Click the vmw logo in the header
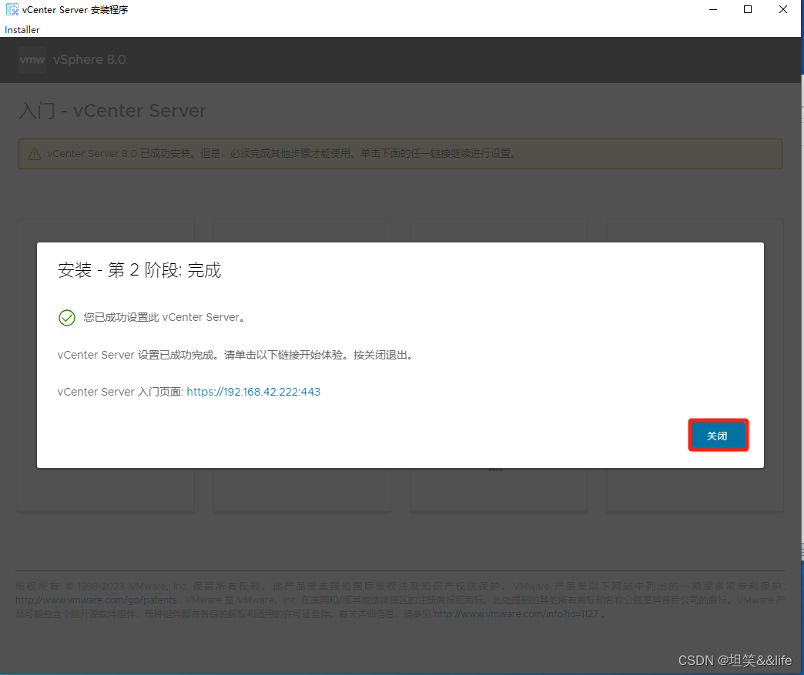Viewport: 804px width, 675px height. (x=32, y=59)
